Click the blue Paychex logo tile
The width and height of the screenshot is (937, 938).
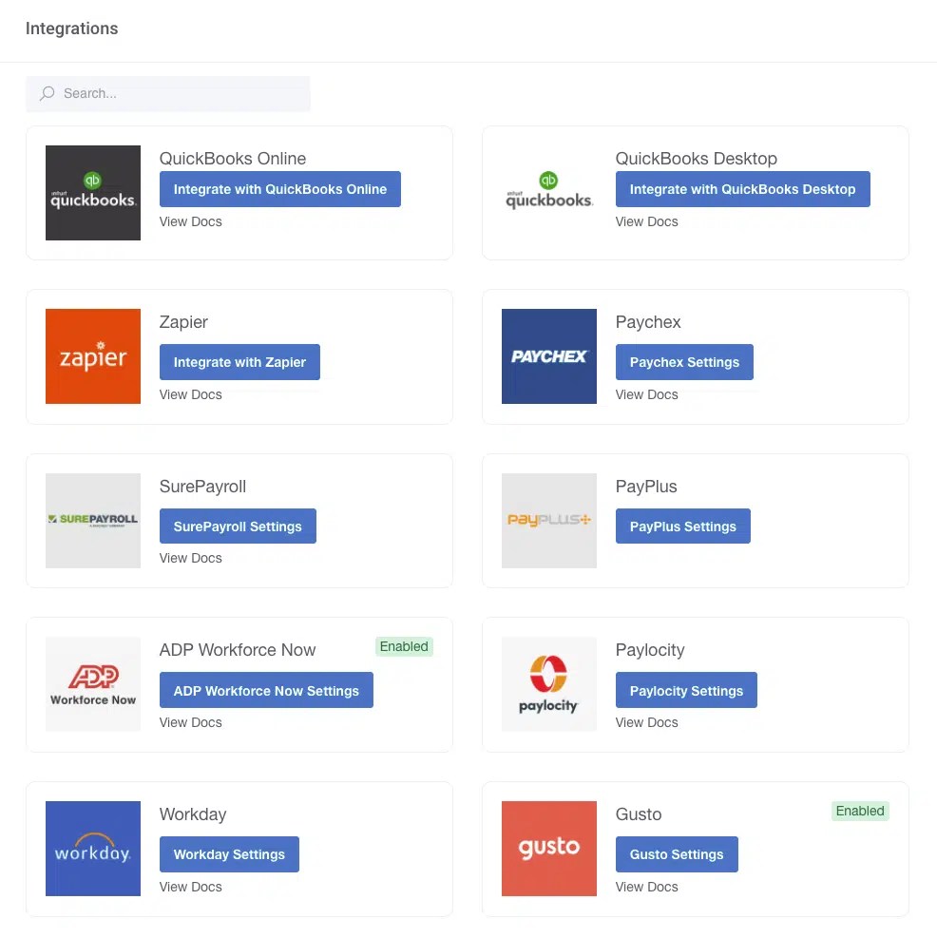548,356
